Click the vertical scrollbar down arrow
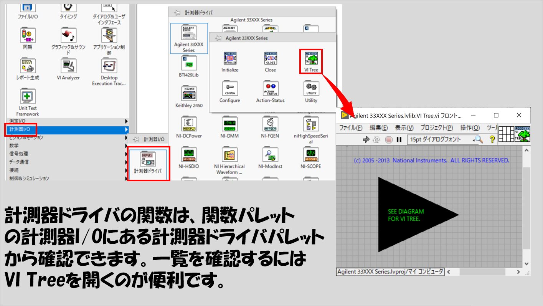 point(526,264)
